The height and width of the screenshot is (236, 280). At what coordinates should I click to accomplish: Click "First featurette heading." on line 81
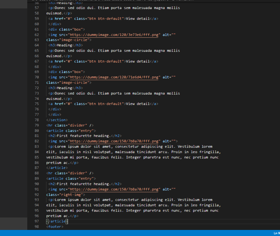coord(84,136)
